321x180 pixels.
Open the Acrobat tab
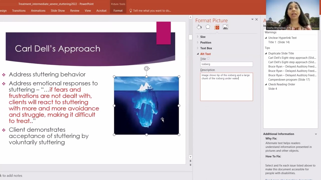coord(101,11)
